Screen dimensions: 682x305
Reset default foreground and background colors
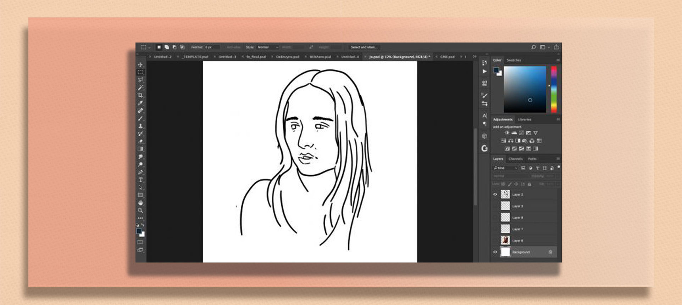click(x=138, y=225)
